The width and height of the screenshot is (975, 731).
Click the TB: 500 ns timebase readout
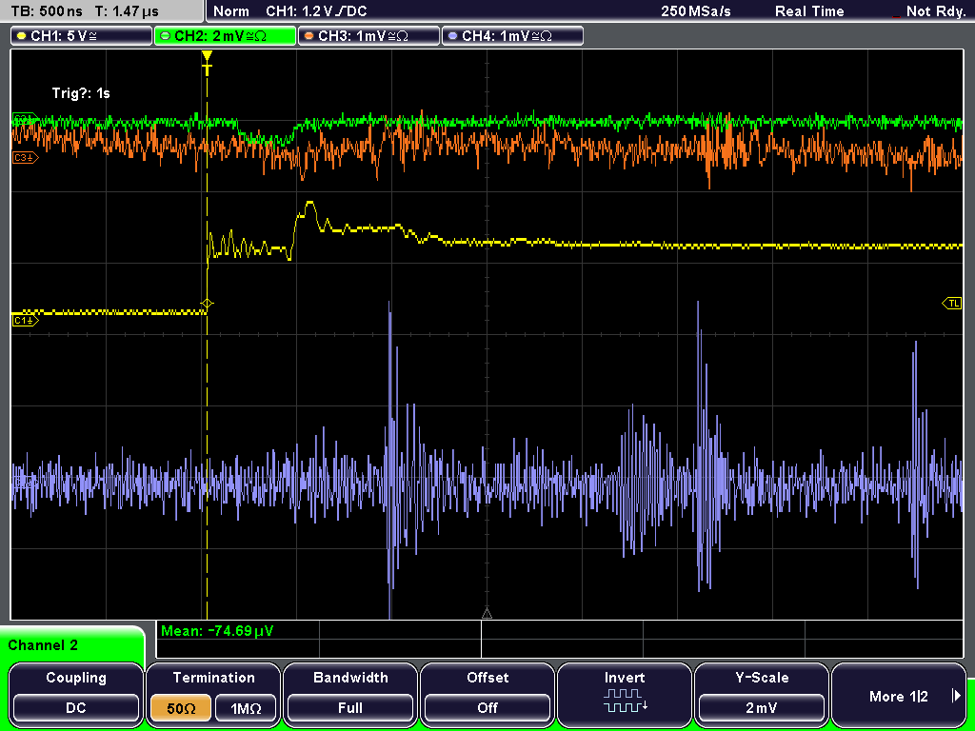point(46,11)
